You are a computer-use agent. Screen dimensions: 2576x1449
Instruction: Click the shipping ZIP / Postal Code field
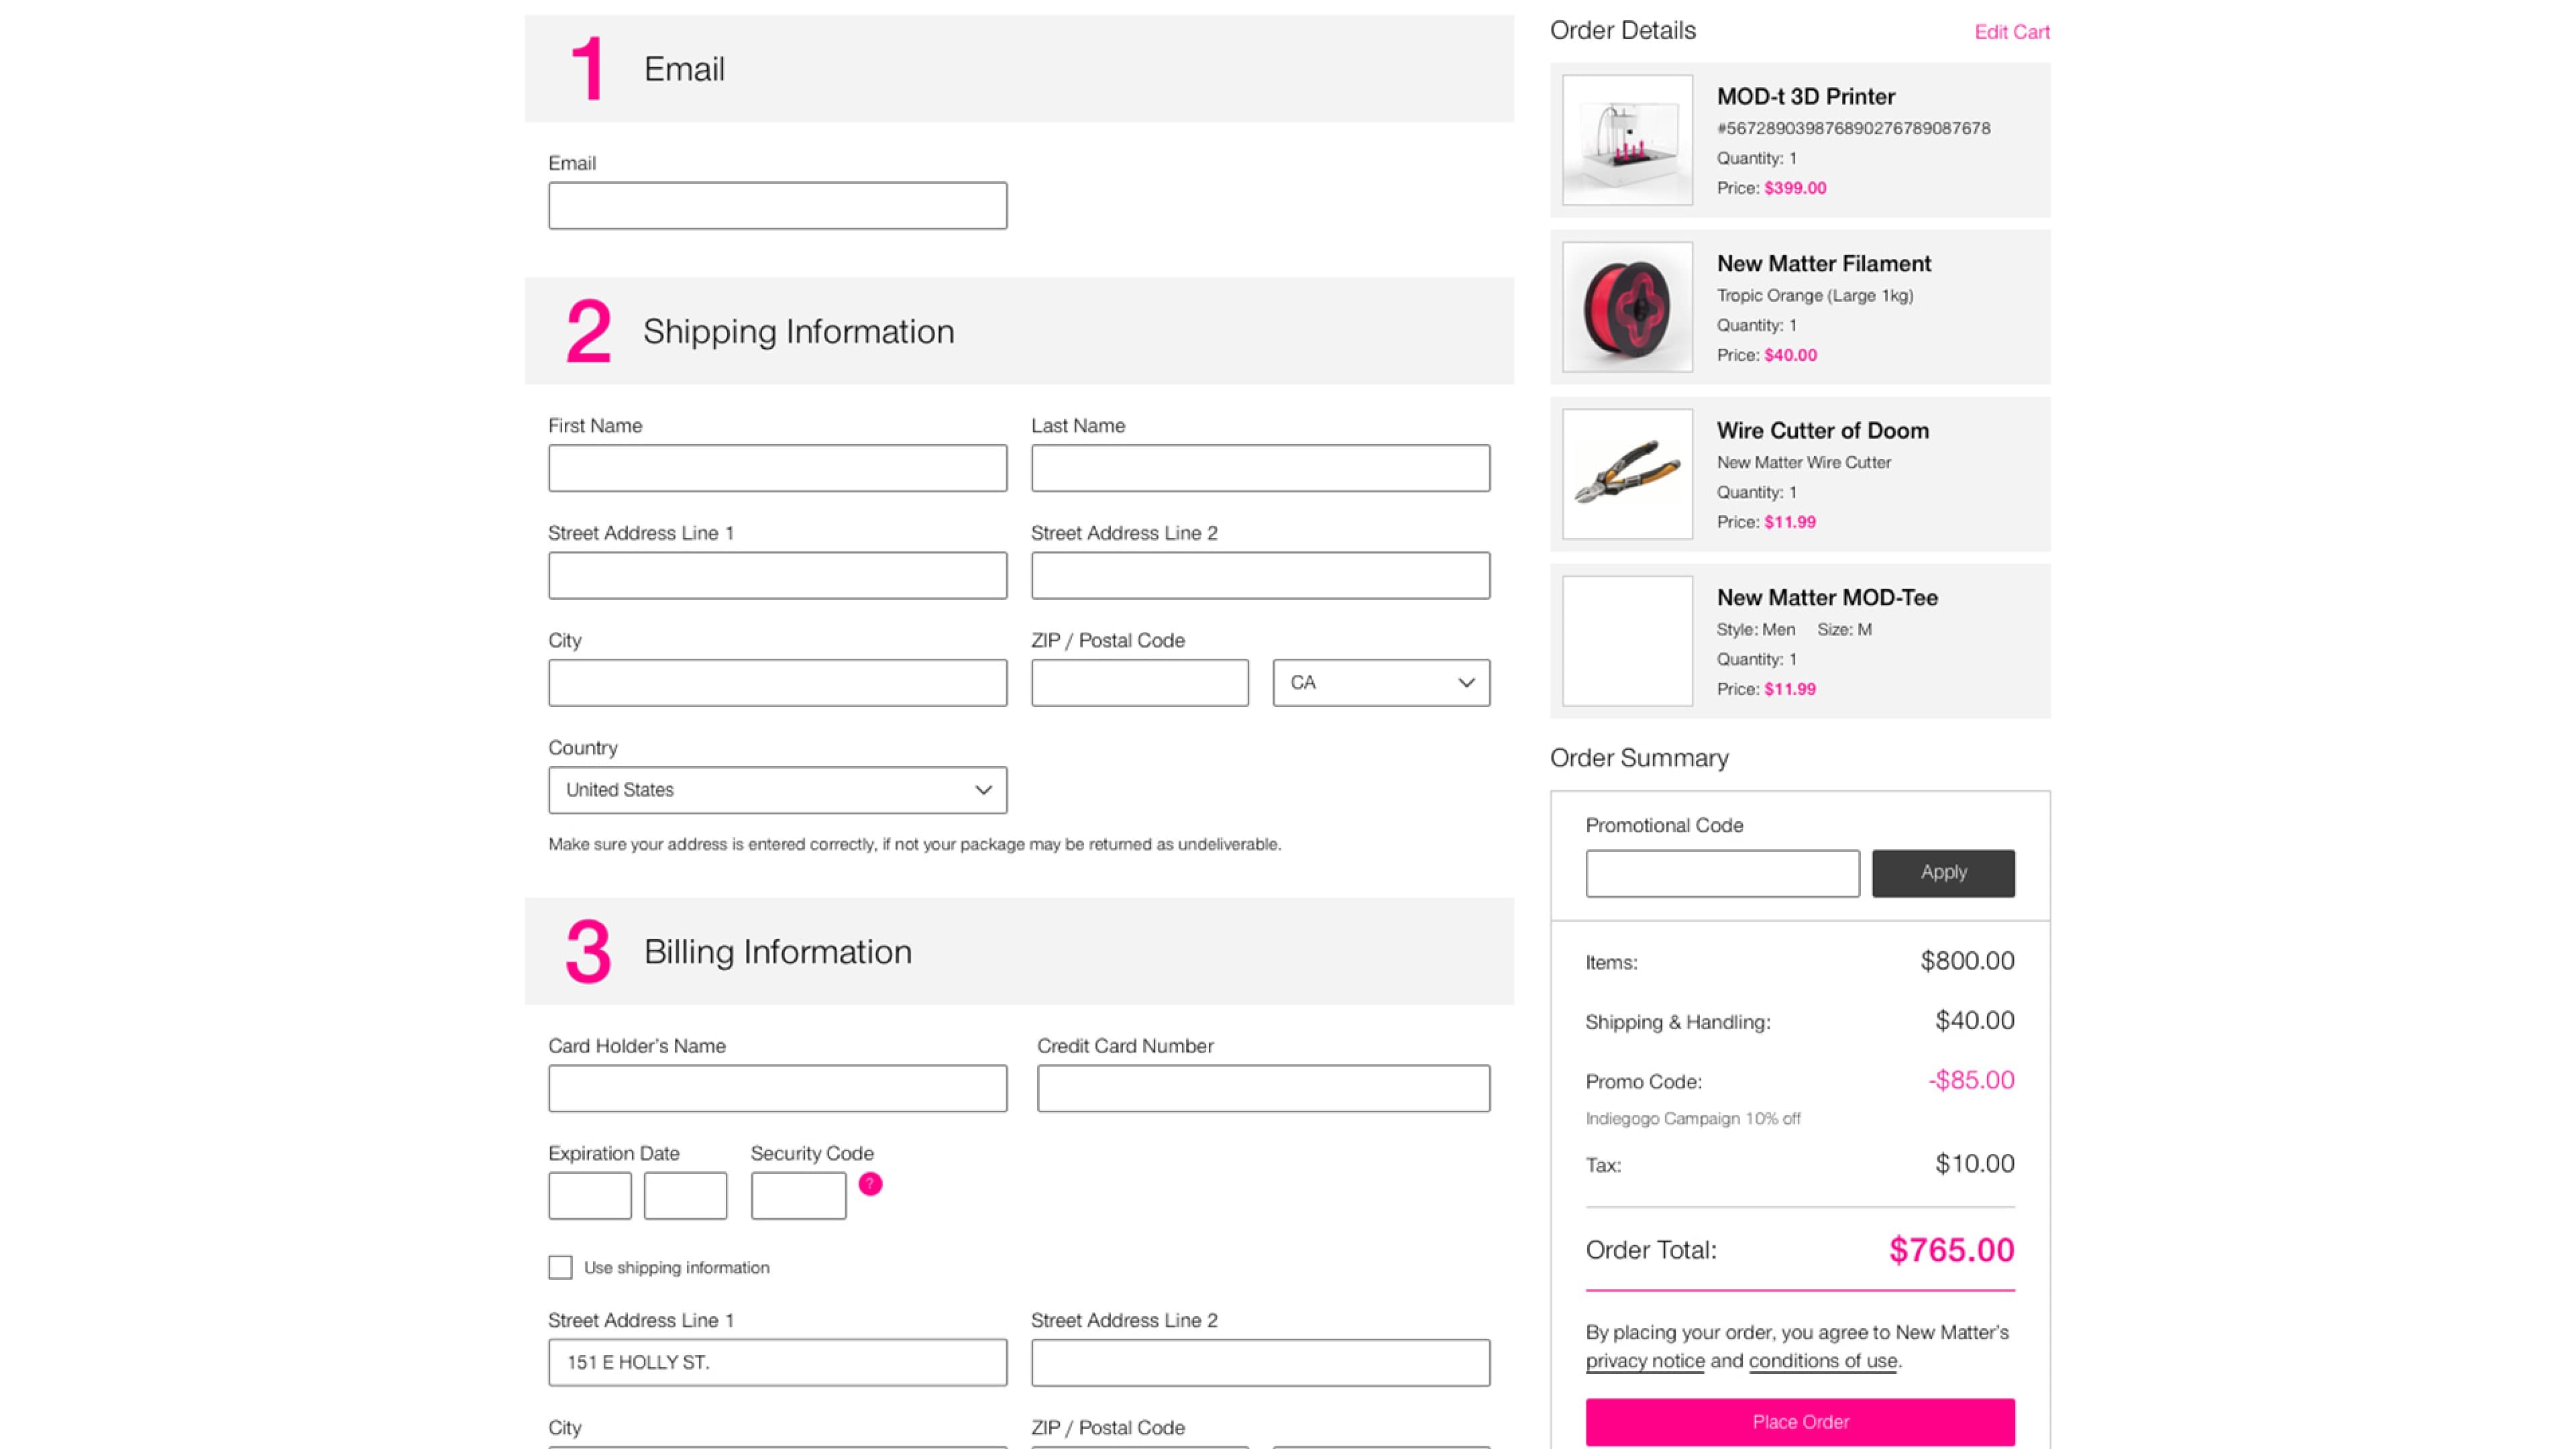coord(1139,683)
